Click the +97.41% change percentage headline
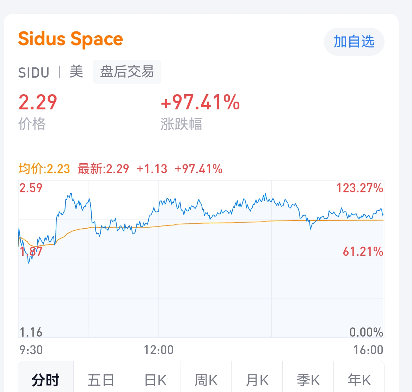 coord(200,102)
